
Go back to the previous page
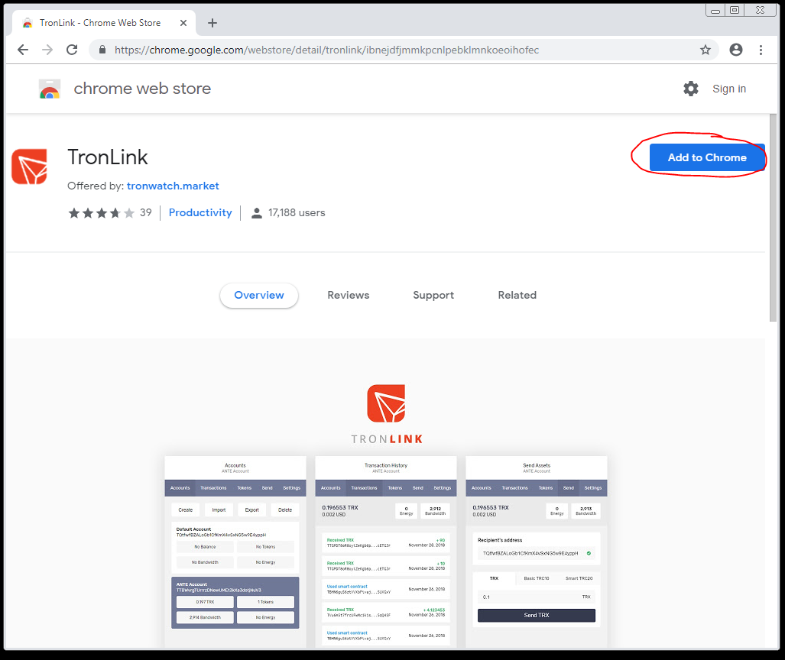(23, 50)
